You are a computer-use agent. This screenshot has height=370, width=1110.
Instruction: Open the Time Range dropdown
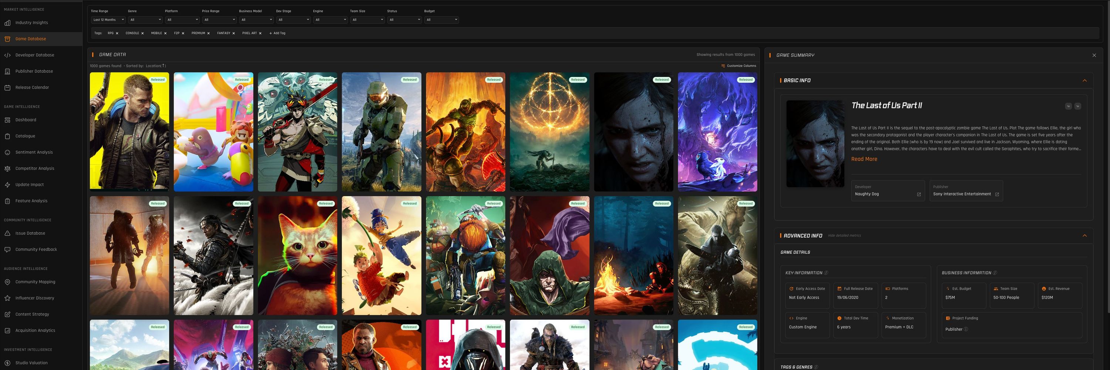(108, 20)
